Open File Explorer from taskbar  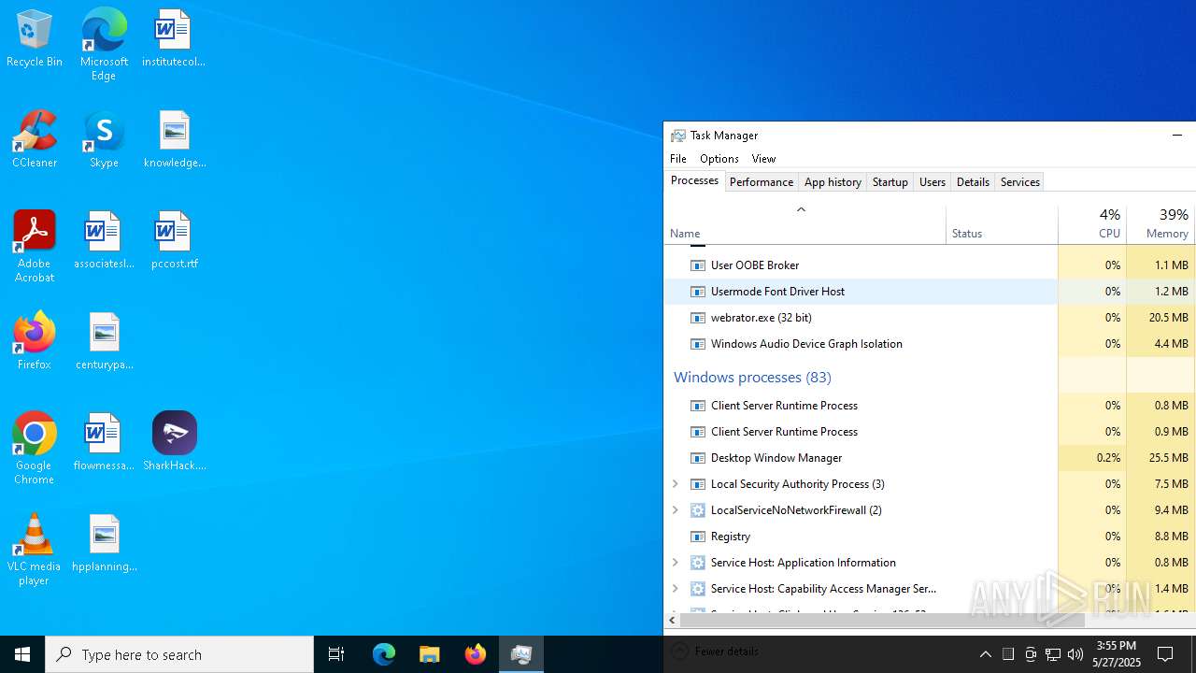[430, 654]
